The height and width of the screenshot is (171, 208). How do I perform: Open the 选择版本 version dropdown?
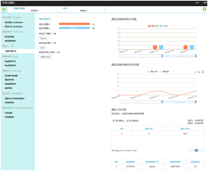pos(83,10)
